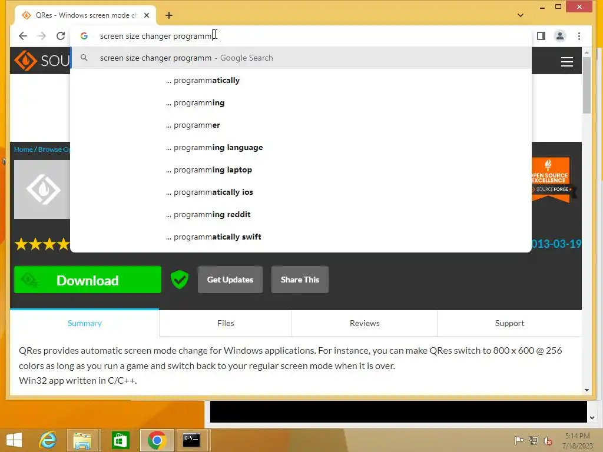The width and height of the screenshot is (603, 452).
Task: Click the Google logo in address bar
Action: pyautogui.click(x=84, y=36)
